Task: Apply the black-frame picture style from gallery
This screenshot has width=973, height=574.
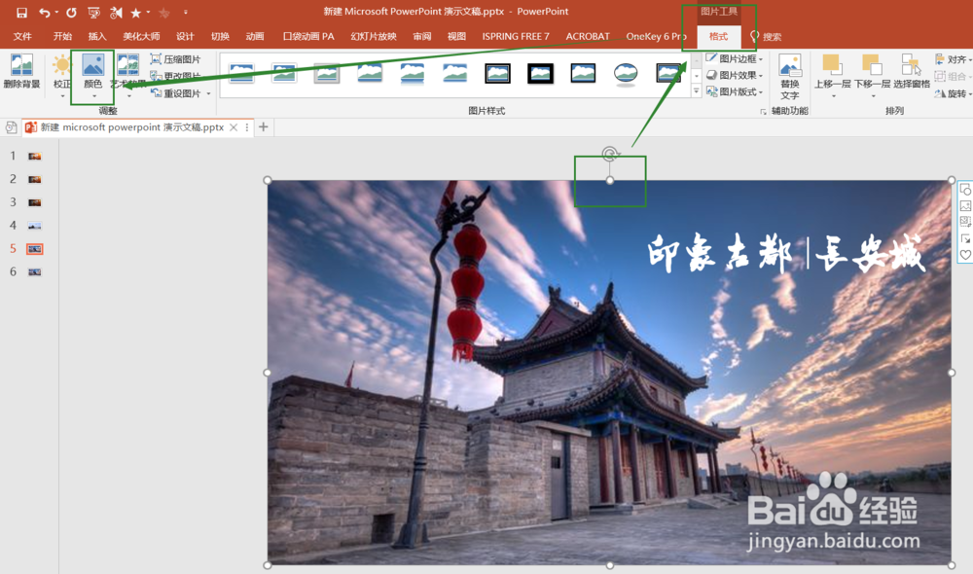Action: click(540, 73)
